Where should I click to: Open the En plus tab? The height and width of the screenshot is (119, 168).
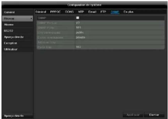click(x=129, y=12)
